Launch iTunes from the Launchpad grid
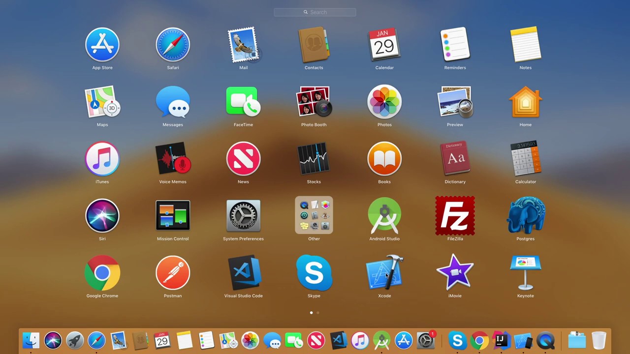Viewport: 630px width, 354px height. coord(102,159)
